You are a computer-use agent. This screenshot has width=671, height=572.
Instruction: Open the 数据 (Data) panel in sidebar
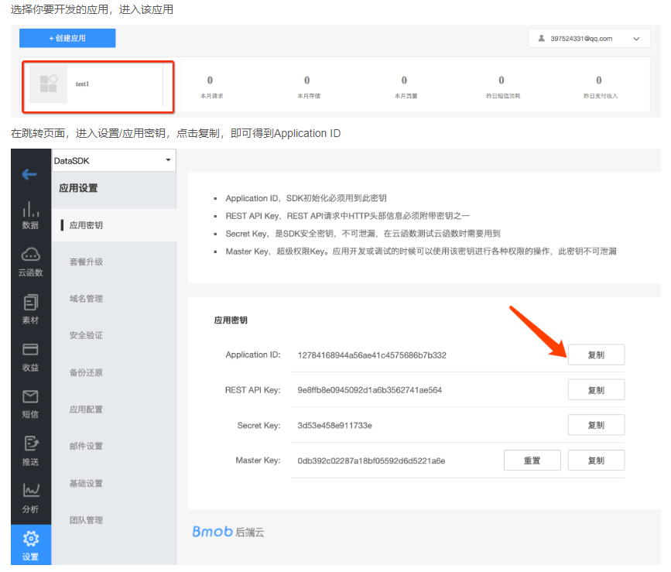click(30, 214)
